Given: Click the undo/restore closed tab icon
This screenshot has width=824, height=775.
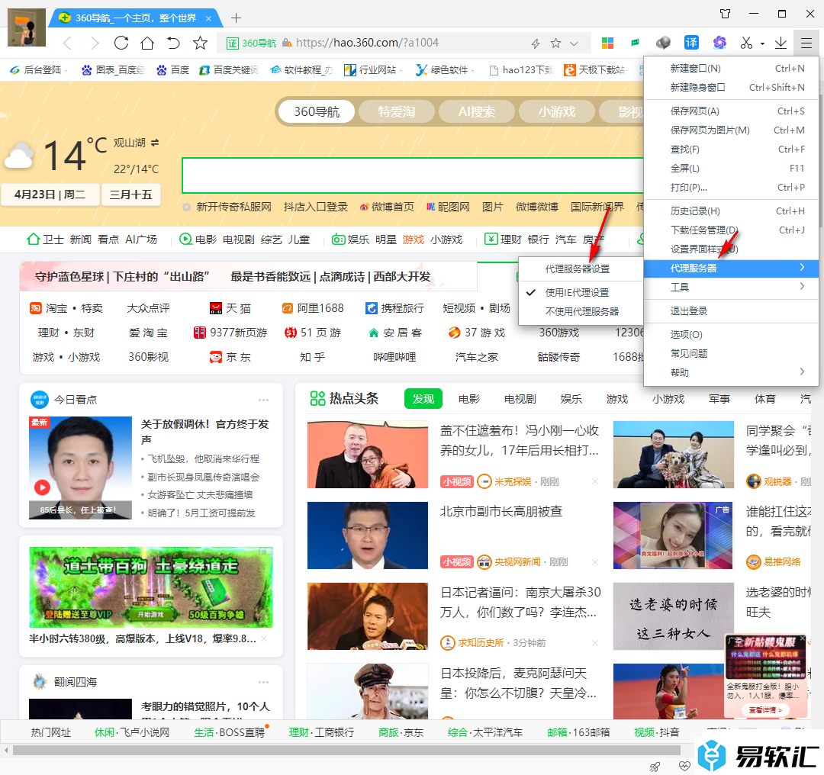Looking at the screenshot, I should [x=173, y=43].
